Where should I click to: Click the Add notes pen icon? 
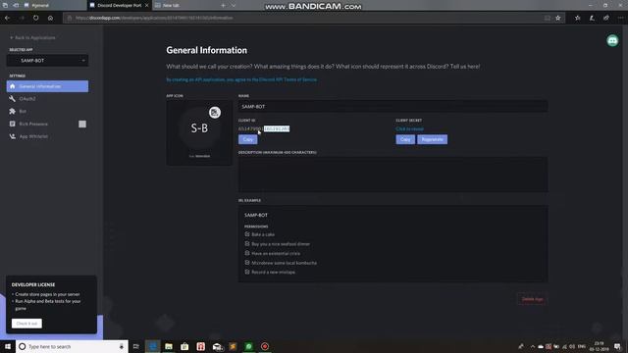pyautogui.click(x=592, y=18)
